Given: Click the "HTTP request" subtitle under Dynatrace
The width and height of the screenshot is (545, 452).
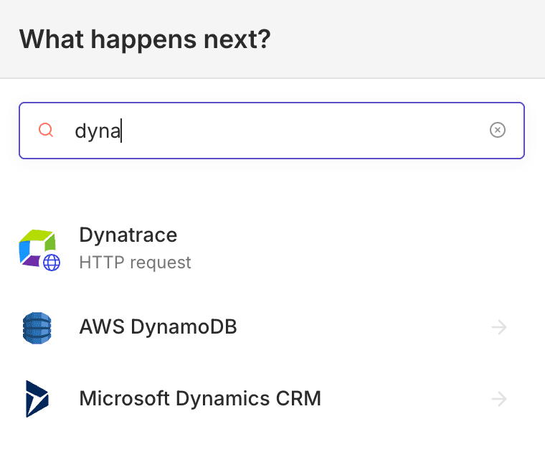Looking at the screenshot, I should pyautogui.click(x=135, y=263).
